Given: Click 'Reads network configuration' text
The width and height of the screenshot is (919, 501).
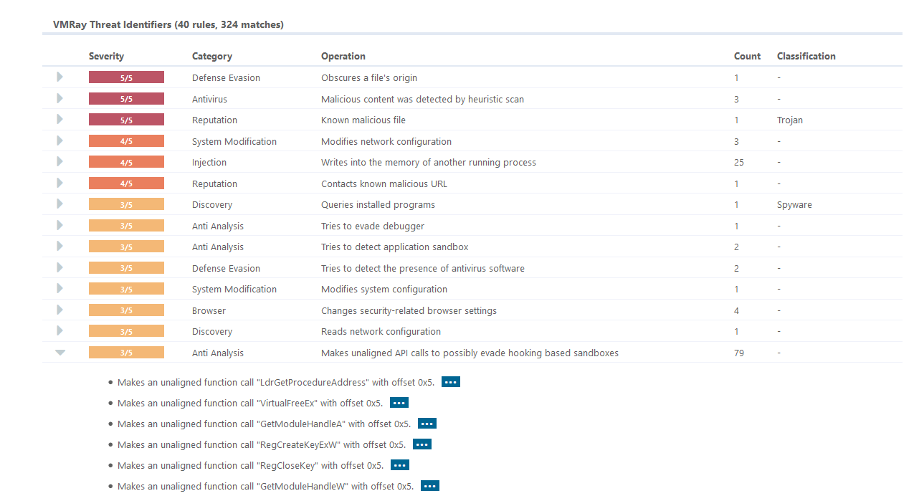Looking at the screenshot, I should pyautogui.click(x=381, y=331).
